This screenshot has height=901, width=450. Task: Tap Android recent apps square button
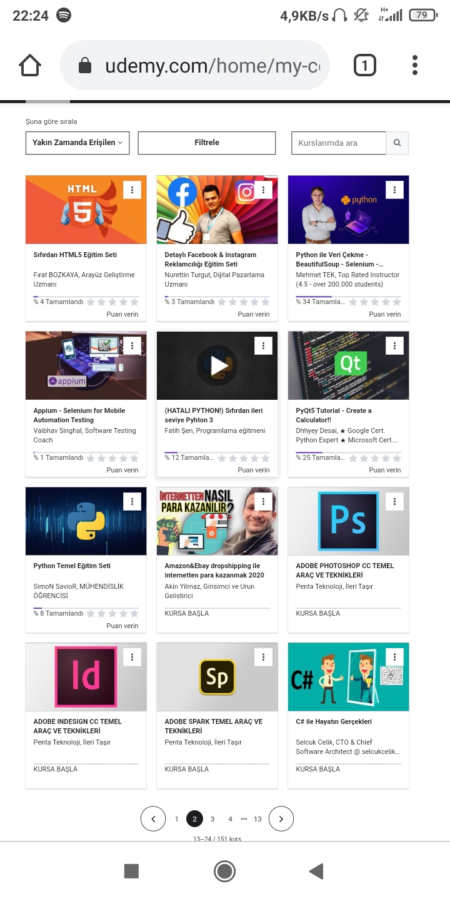[131, 871]
